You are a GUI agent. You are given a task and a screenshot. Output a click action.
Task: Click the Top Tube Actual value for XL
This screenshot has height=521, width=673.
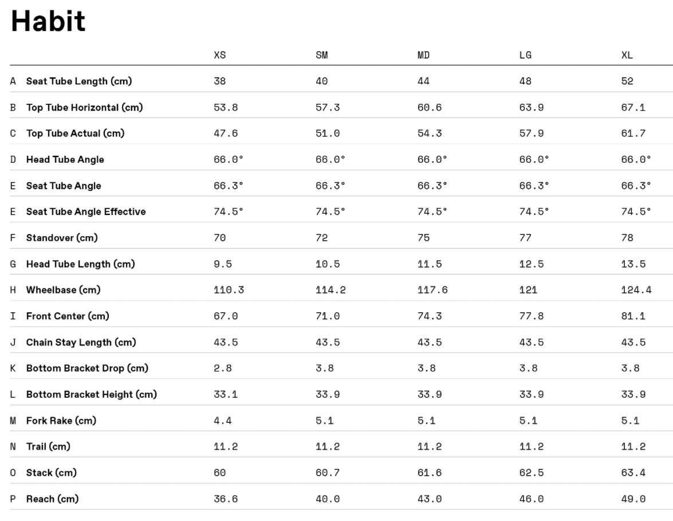click(x=633, y=134)
